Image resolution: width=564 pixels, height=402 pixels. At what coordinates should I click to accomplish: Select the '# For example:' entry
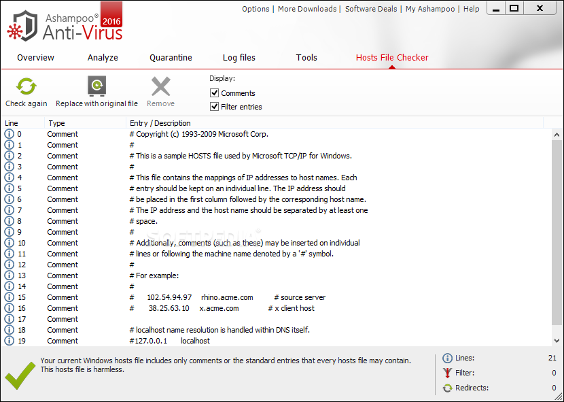coord(154,275)
